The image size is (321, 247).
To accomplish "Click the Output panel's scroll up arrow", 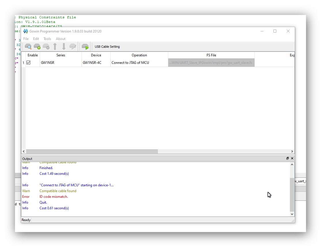I will 292,164.
